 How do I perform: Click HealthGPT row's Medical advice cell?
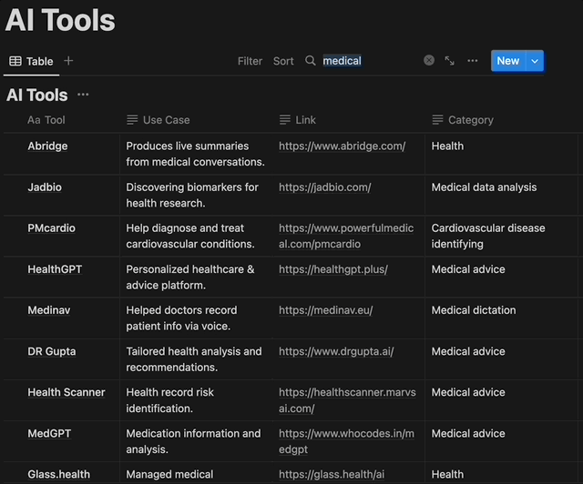coord(501,277)
